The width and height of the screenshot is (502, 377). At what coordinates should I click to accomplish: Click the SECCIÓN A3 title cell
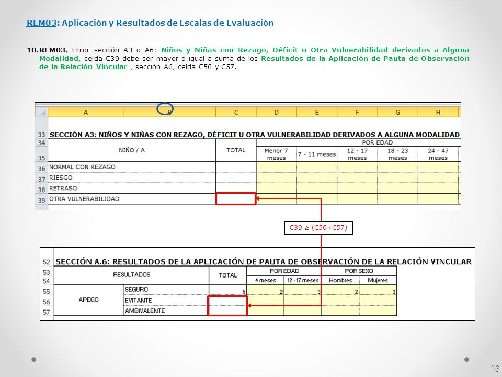[255, 135]
